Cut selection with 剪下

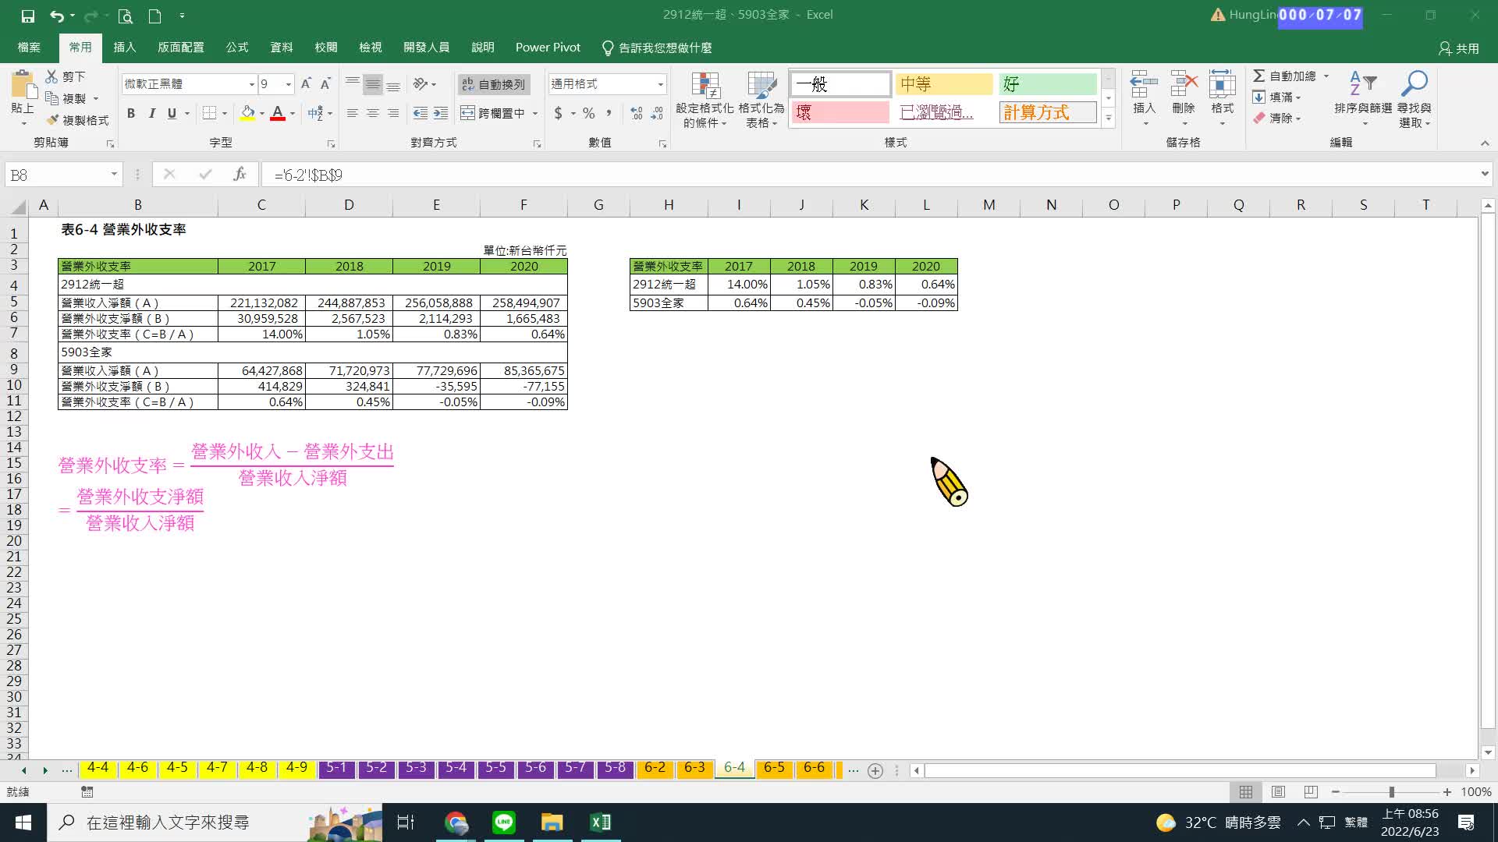click(66, 76)
